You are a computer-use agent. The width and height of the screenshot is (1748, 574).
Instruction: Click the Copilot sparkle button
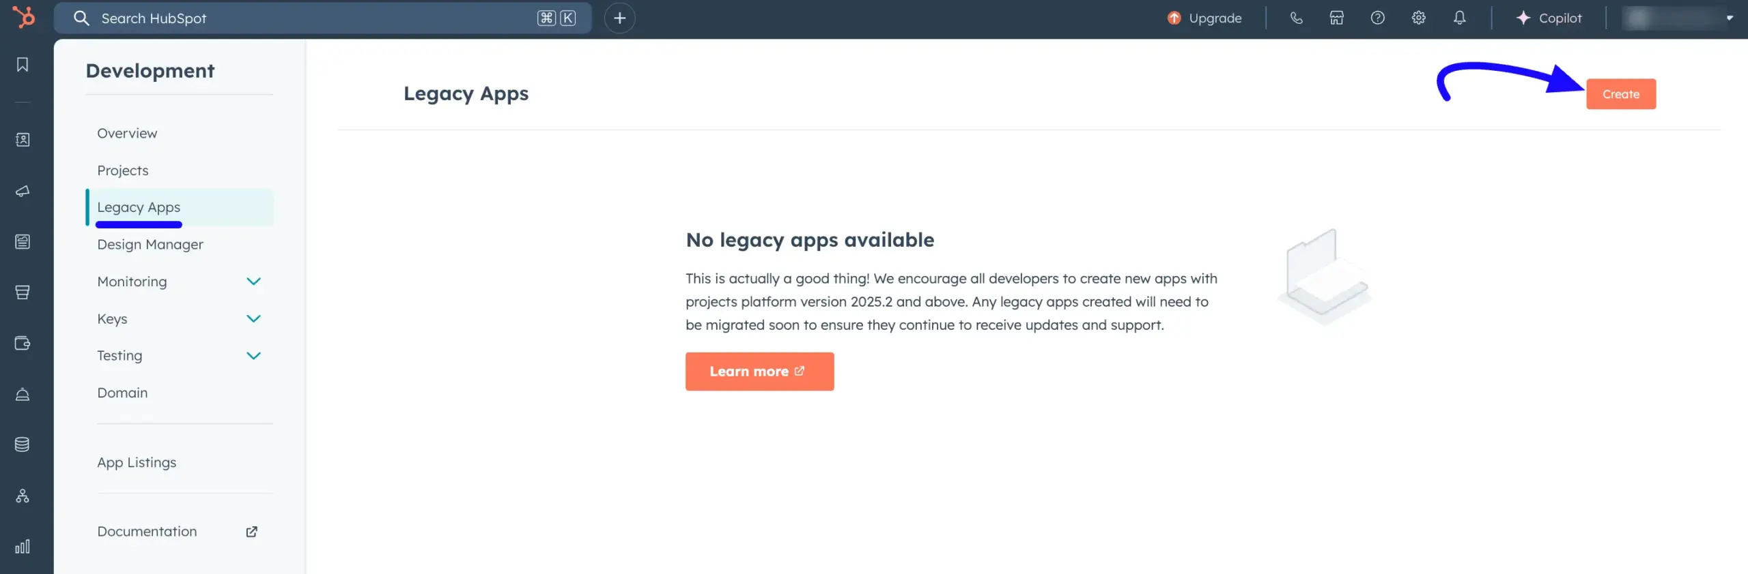(x=1548, y=18)
